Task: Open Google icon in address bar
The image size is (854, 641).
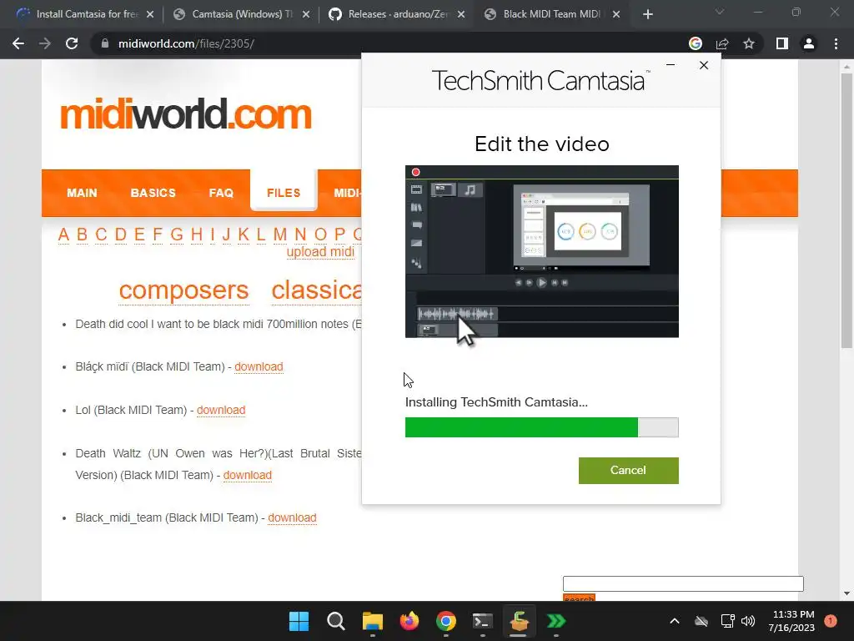Action: tap(695, 43)
